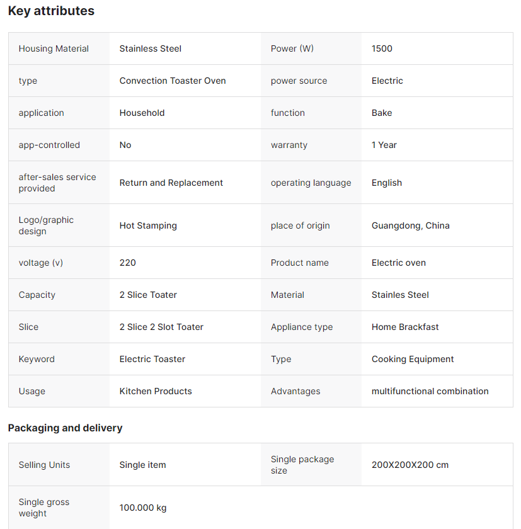
Task: Click the 200X200X200 cm package size
Action: (410, 465)
